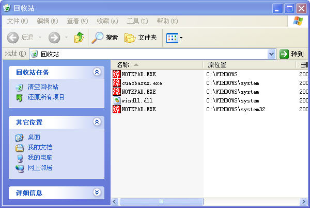The image size is (310, 208).
Task: Open the My Documents (我的文档) link
Action: coord(40,147)
